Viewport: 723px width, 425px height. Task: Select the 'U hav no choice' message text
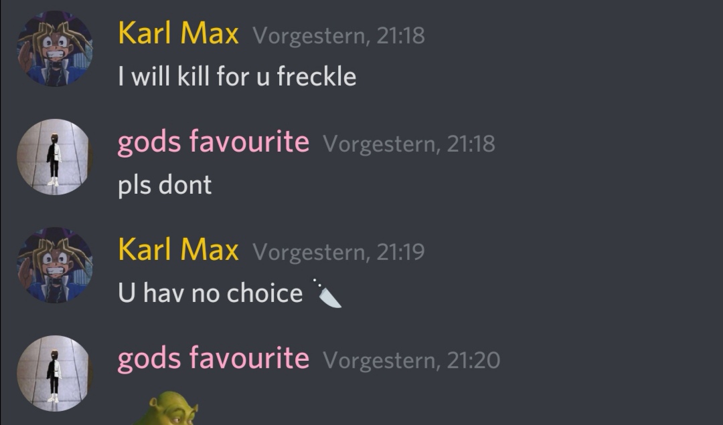(210, 293)
